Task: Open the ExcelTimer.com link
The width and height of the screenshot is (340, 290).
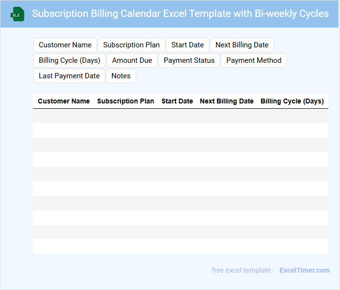Action: pyautogui.click(x=304, y=270)
